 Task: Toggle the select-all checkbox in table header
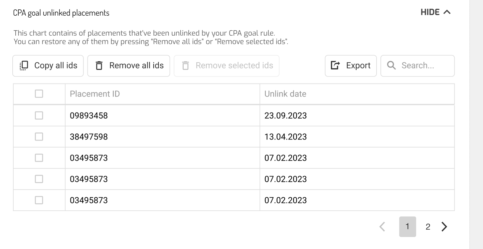click(x=39, y=94)
